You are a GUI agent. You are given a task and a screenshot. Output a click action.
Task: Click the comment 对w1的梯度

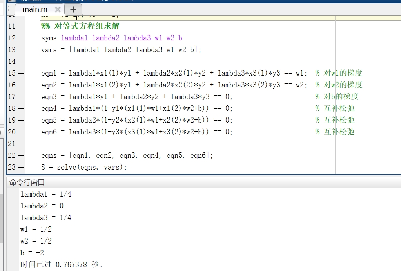pyautogui.click(x=339, y=73)
